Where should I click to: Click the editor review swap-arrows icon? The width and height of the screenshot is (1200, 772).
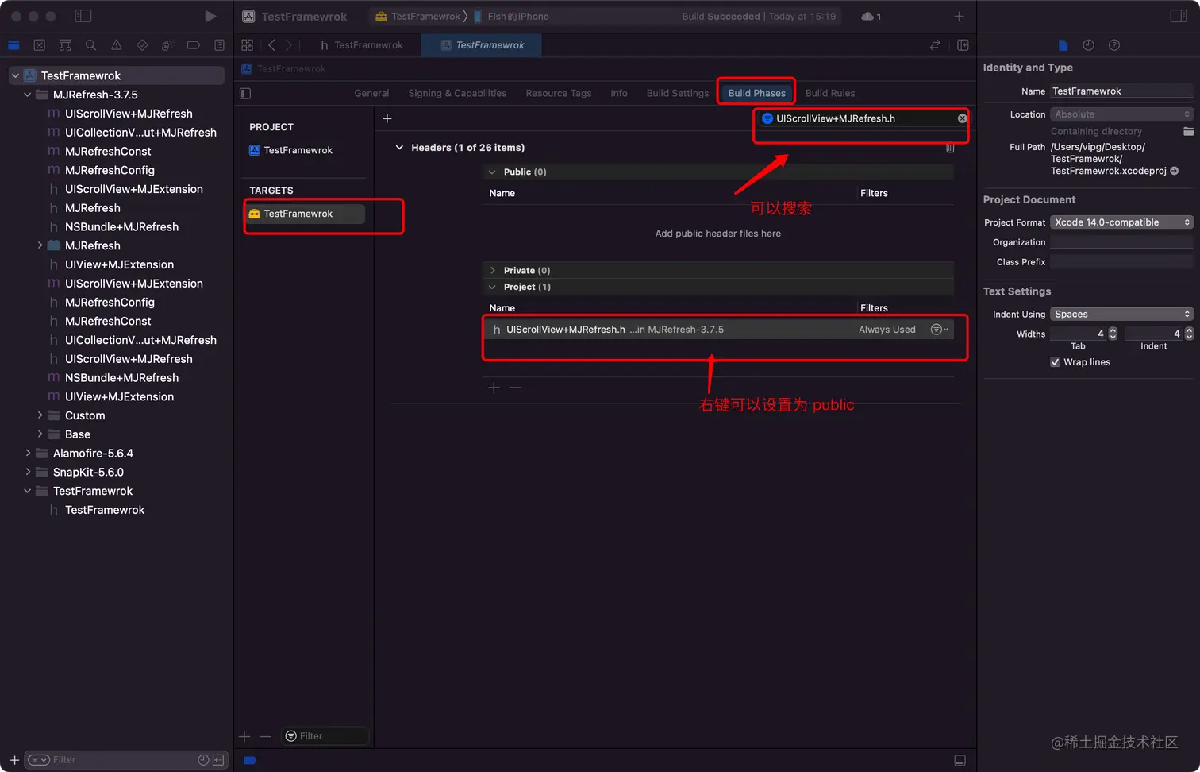[x=935, y=45]
